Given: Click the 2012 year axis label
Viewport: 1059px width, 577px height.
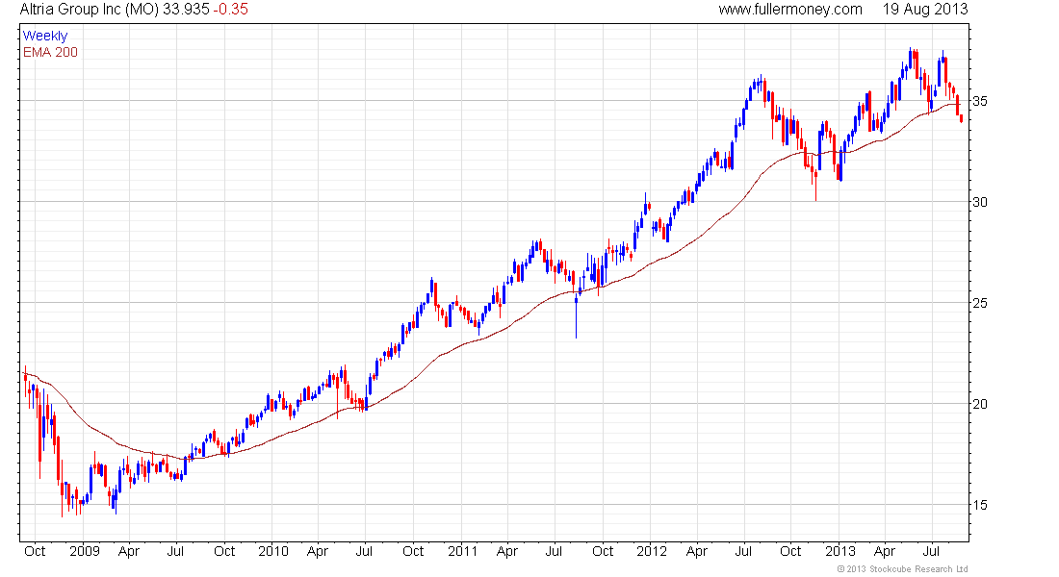Looking at the screenshot, I should pos(652,551).
